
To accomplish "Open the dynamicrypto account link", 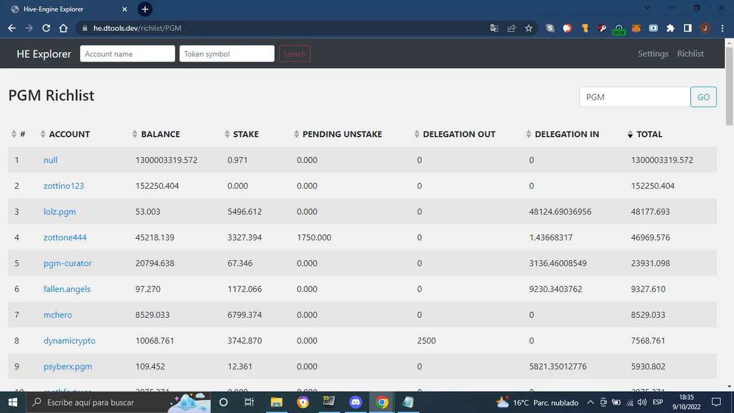I will [x=69, y=341].
